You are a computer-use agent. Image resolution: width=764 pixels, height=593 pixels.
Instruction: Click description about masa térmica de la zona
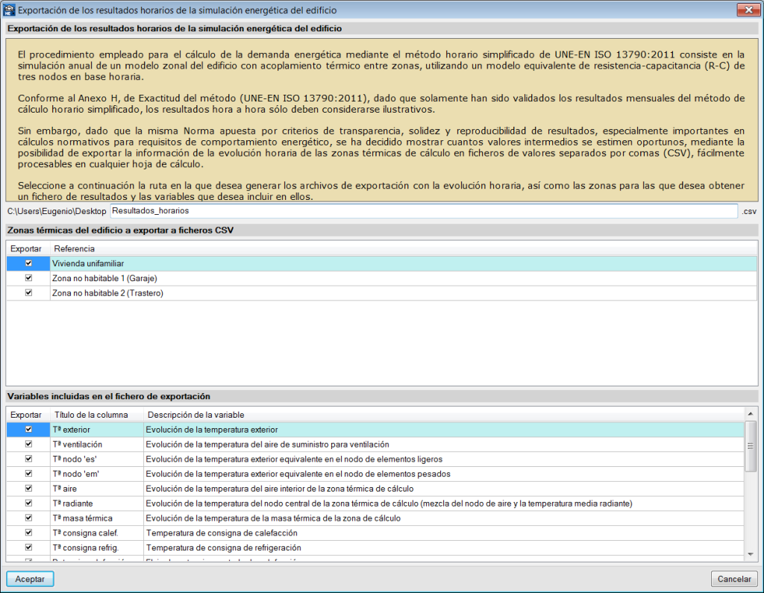(x=444, y=518)
